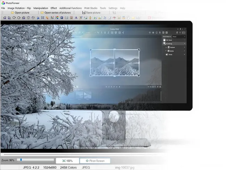Image resolution: width=226 pixels, height=170 pixels.
Task: Click the red-eye correction eye icon
Action: tap(114, 17)
